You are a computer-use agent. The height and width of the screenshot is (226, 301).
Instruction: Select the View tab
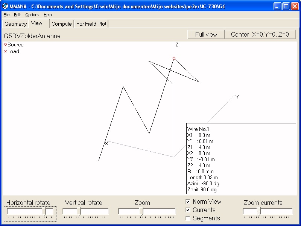point(37,23)
